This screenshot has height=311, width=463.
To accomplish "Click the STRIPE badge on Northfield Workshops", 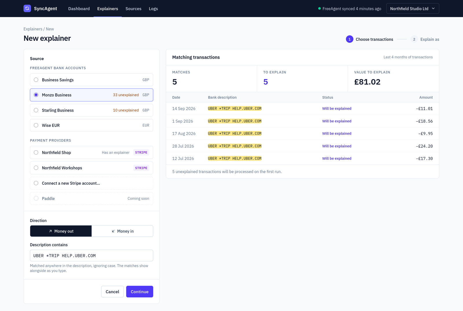I will (x=141, y=168).
